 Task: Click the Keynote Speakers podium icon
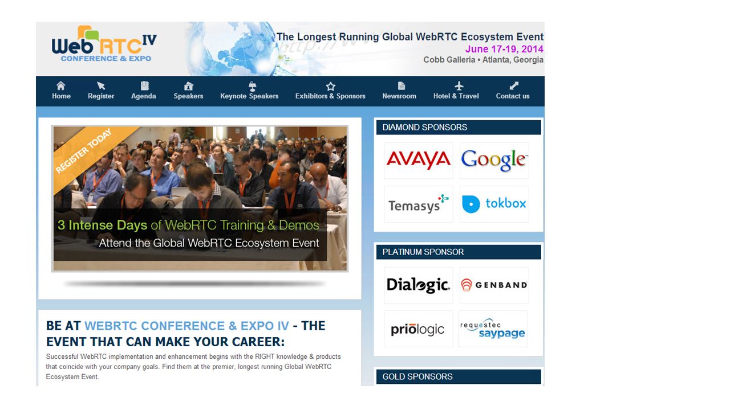[x=252, y=87]
